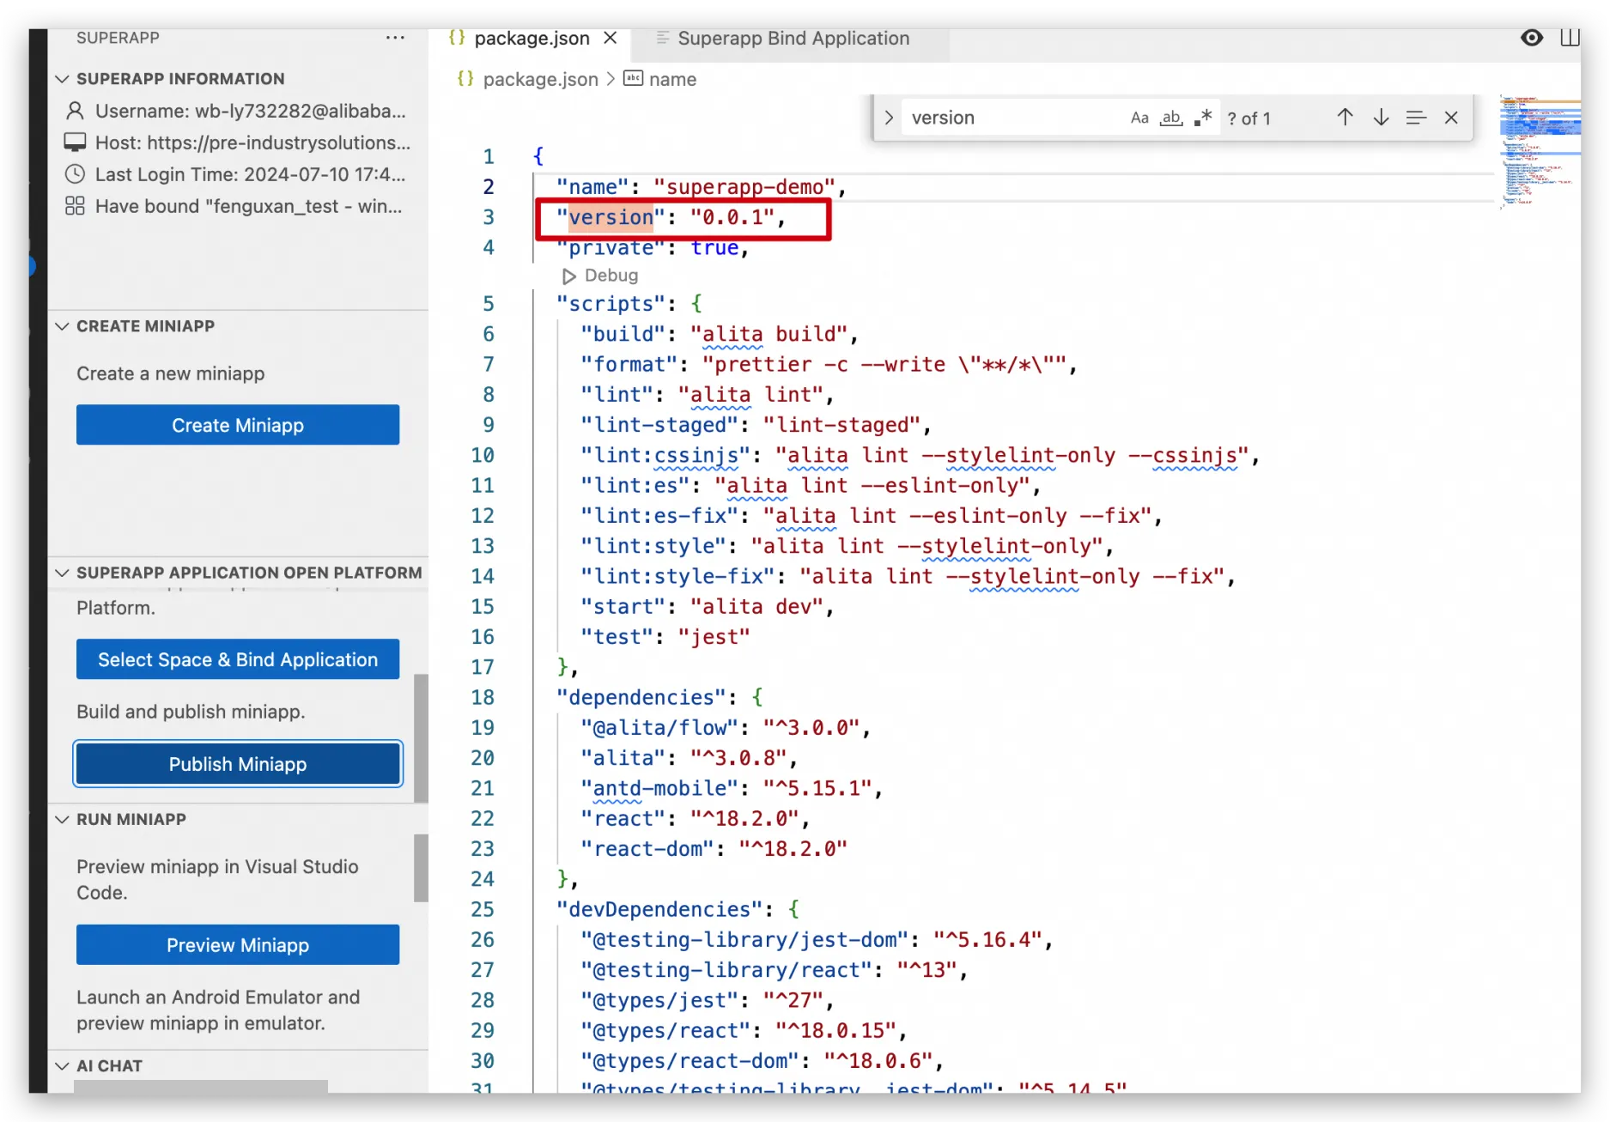Click the "react-dom" dependency on line 23

coord(647,849)
